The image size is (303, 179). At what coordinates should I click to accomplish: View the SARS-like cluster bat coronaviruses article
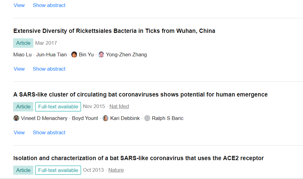click(19, 133)
